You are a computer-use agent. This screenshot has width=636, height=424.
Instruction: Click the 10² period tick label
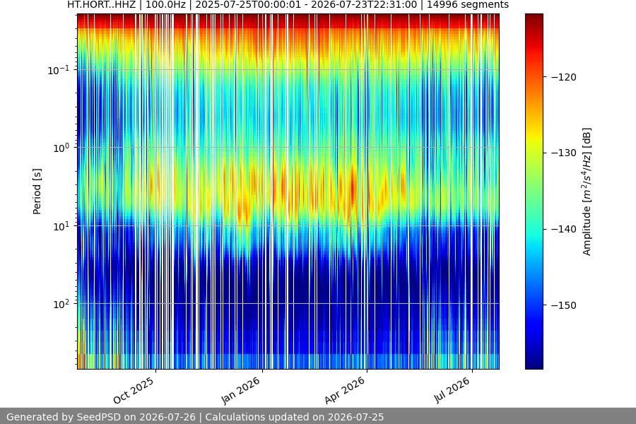tap(61, 304)
